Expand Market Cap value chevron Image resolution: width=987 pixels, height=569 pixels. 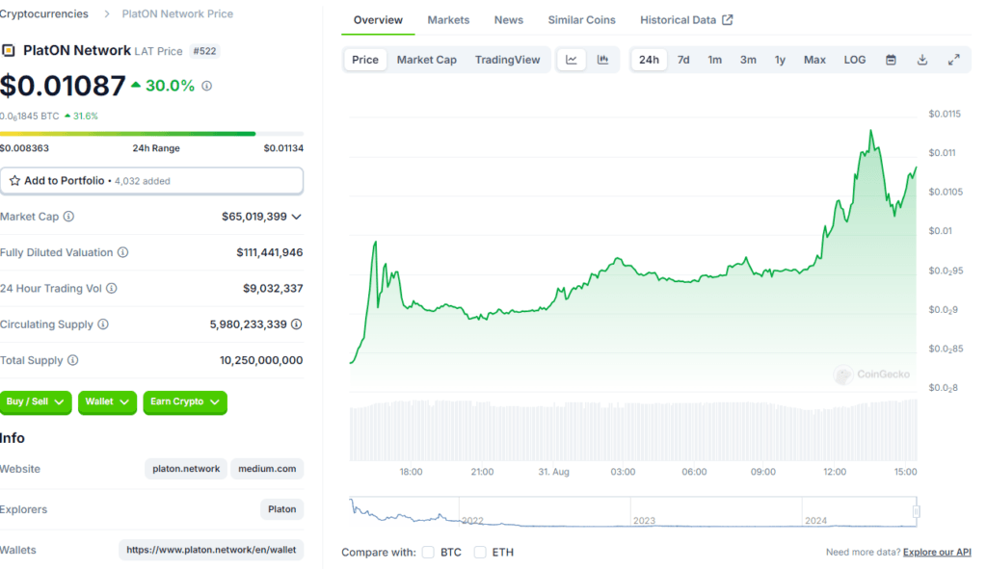[x=297, y=217]
